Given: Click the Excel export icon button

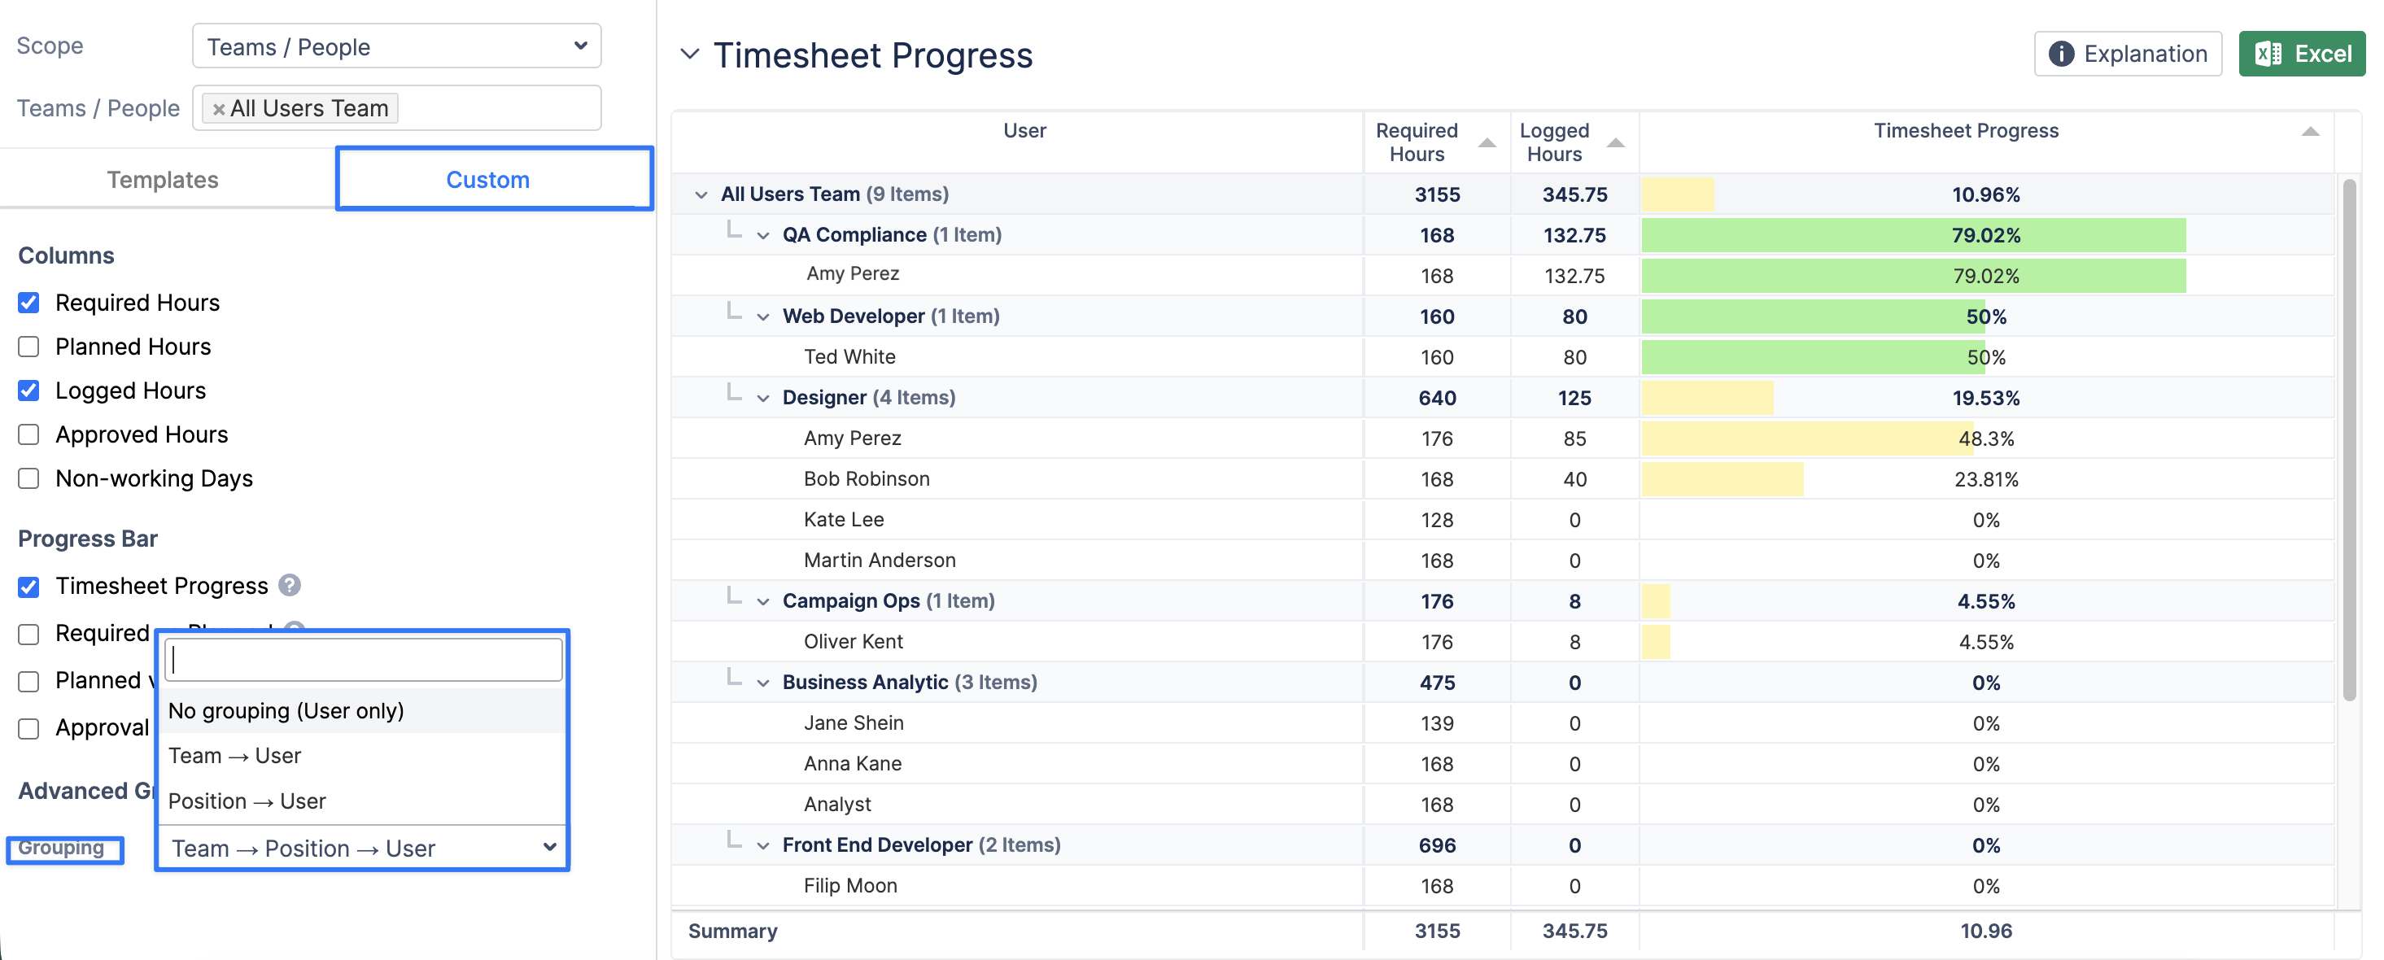Looking at the screenshot, I should pos(2301,54).
